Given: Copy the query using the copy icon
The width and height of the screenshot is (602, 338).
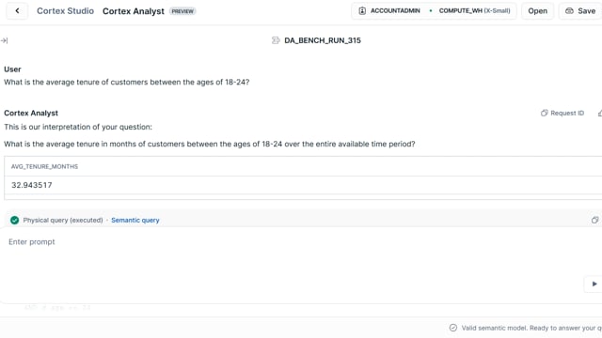Looking at the screenshot, I should (x=594, y=220).
